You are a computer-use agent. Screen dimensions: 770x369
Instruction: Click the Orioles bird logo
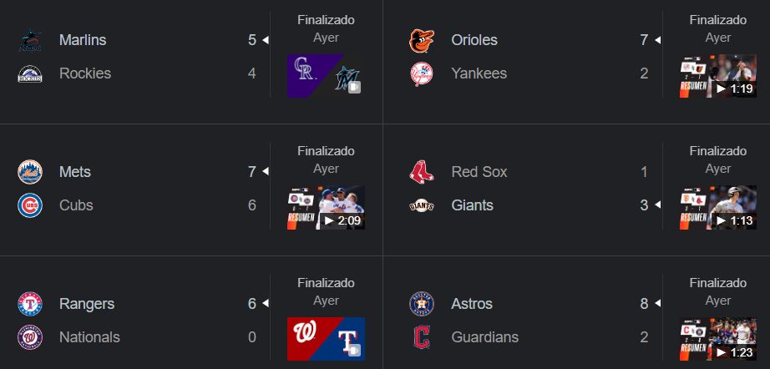pyautogui.click(x=422, y=40)
